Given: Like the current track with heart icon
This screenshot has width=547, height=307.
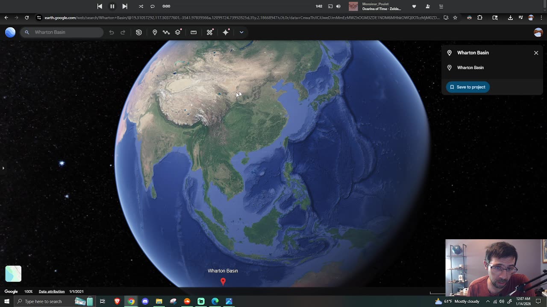Looking at the screenshot, I should [x=414, y=6].
